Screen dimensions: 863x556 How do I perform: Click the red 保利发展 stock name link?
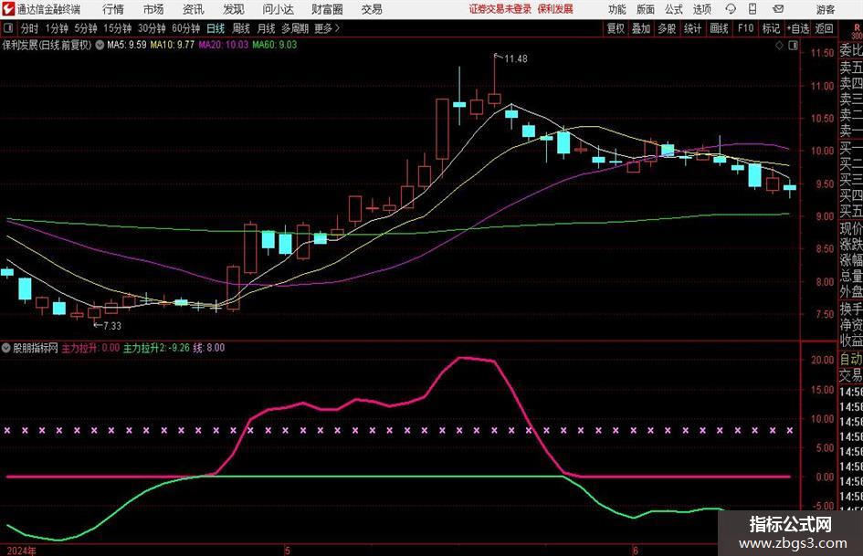[555, 9]
